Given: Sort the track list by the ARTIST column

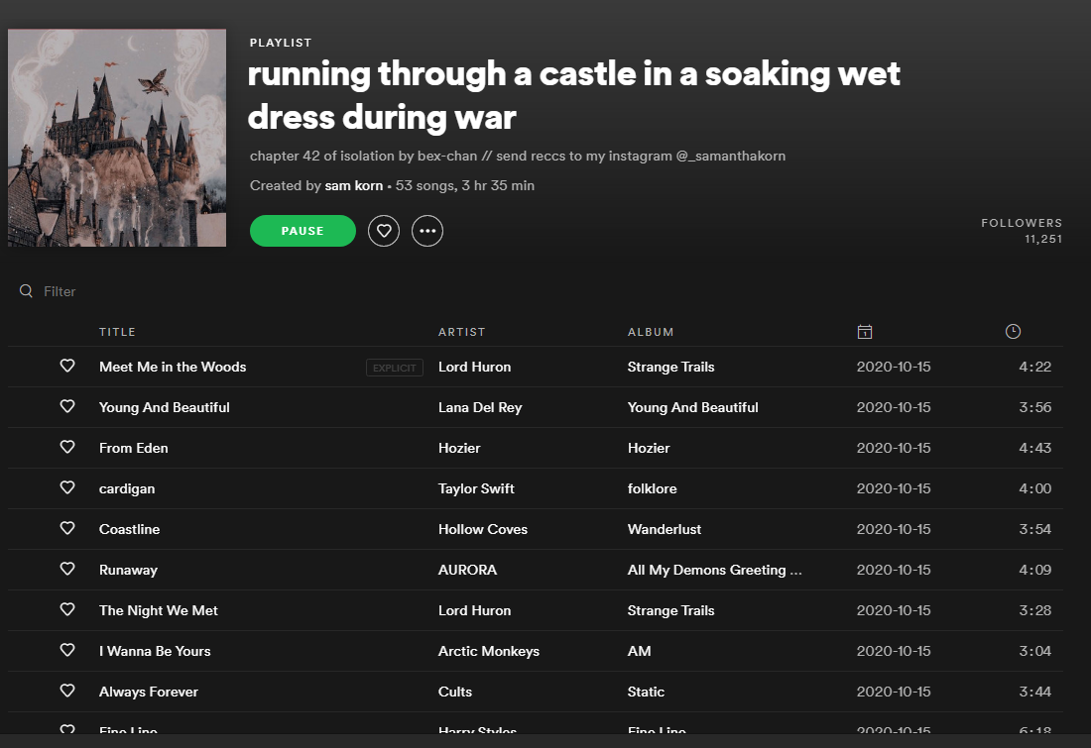Looking at the screenshot, I should pos(461,332).
